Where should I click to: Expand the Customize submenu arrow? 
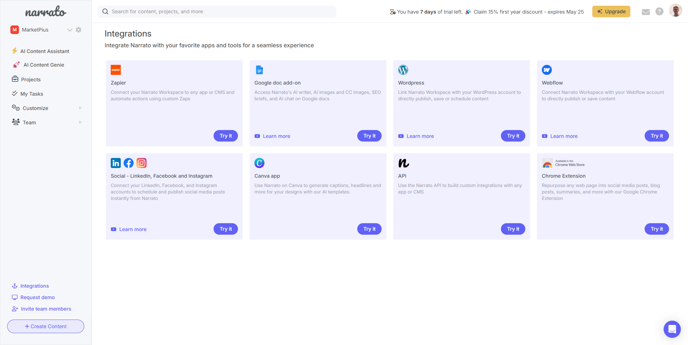click(80, 108)
